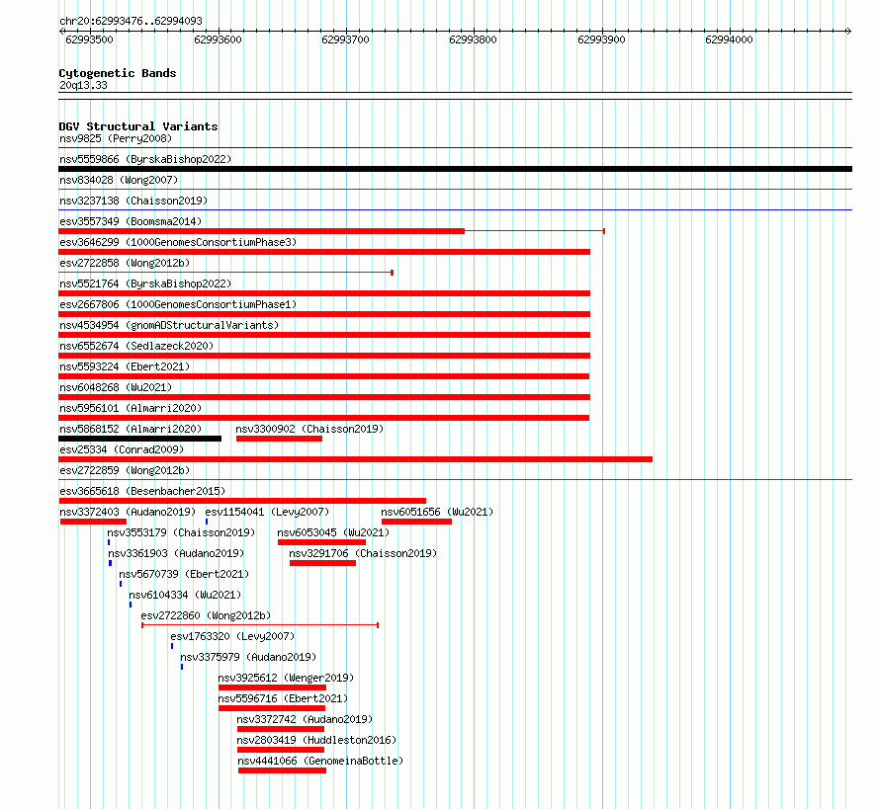Click the ruler's right end arrow
880x809 pixels.
click(x=849, y=32)
